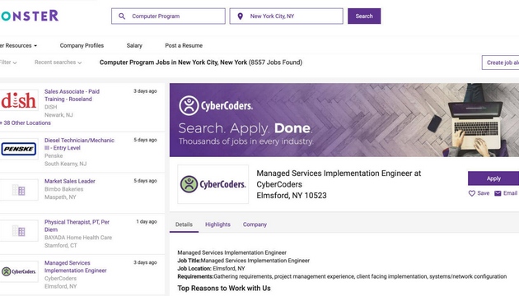Click the Penske company logo
The width and height of the screenshot is (519, 296).
point(19,149)
